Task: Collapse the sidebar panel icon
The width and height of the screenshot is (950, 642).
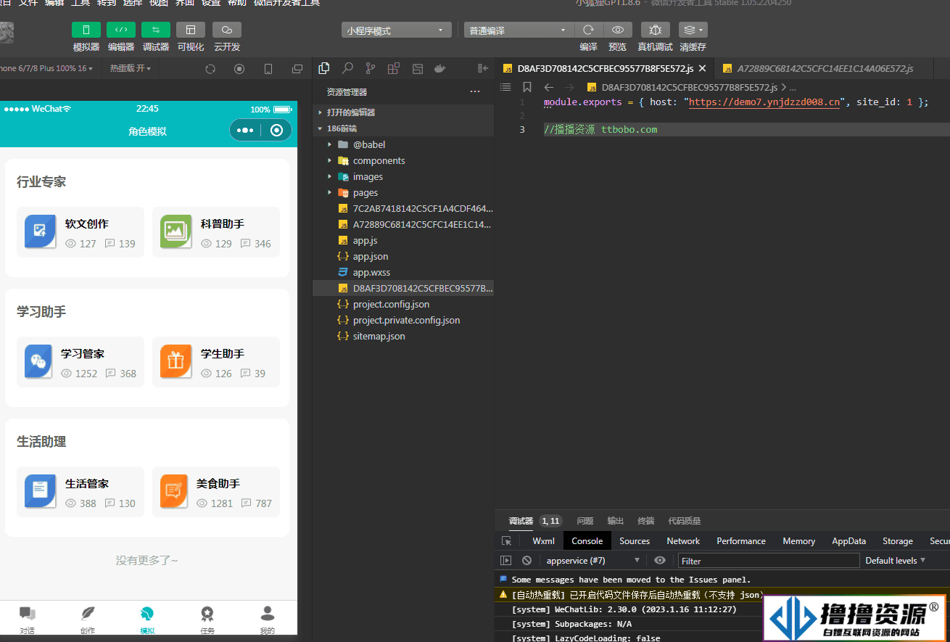Action: [x=483, y=68]
